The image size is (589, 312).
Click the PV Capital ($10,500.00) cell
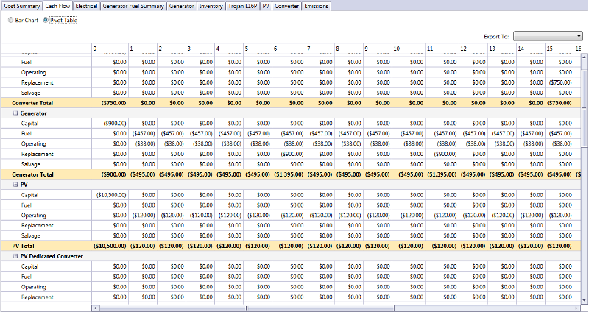click(110, 195)
